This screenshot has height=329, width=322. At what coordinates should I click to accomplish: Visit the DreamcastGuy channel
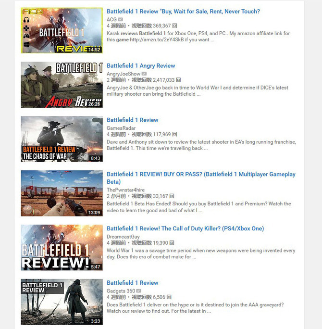pyautogui.click(x=123, y=237)
